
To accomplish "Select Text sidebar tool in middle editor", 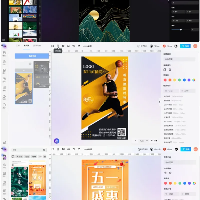I will coord(4,80).
